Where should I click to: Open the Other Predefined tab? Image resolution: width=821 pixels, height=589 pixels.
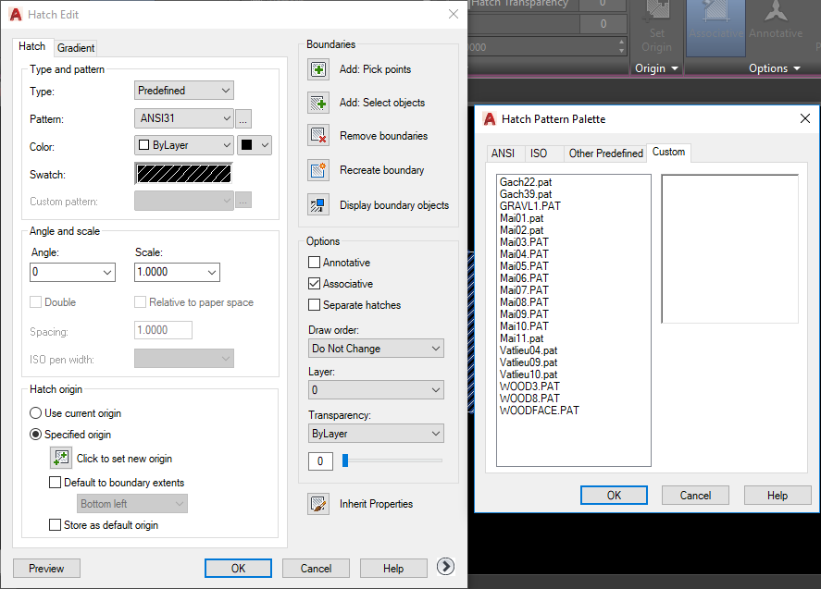[606, 153]
